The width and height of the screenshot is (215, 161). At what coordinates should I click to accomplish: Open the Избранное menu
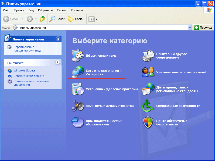(x=45, y=10)
